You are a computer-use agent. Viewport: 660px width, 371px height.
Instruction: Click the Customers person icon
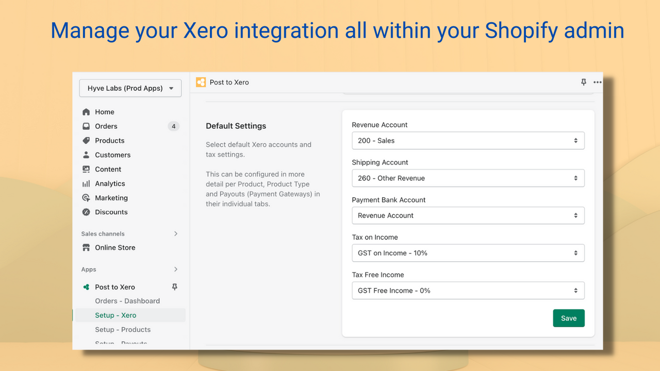pos(86,155)
